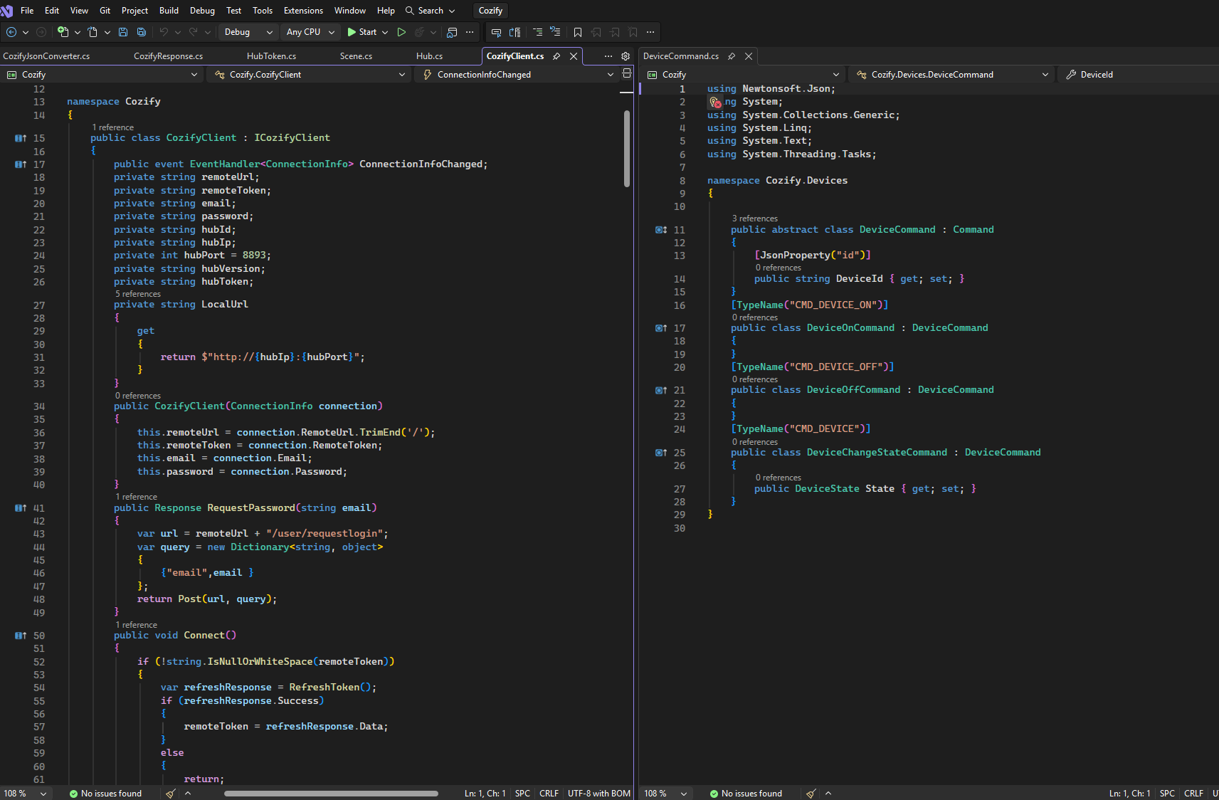The image size is (1219, 800).
Task: Click the inheritance margin icon on line 15
Action: coord(21,138)
